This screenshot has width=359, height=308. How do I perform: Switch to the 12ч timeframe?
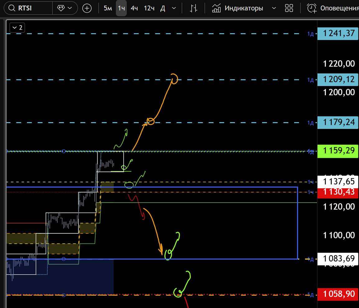coord(149,8)
